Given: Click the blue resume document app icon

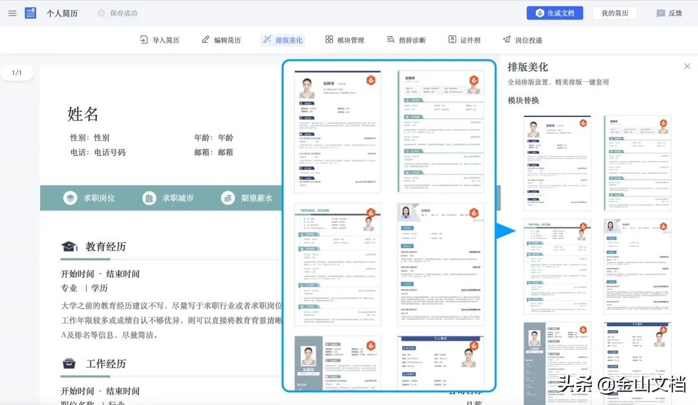Looking at the screenshot, I should coord(30,13).
